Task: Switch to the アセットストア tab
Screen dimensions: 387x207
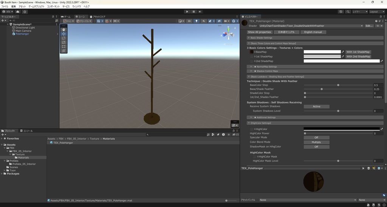Action: click(x=98, y=17)
